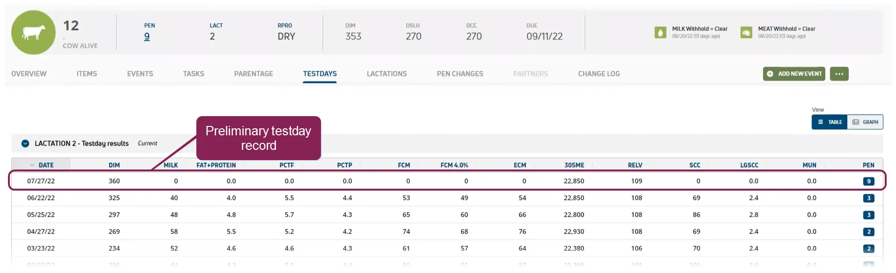Image resolution: width=896 pixels, height=273 pixels.
Task: Click RELV value 109
Action: pos(636,181)
